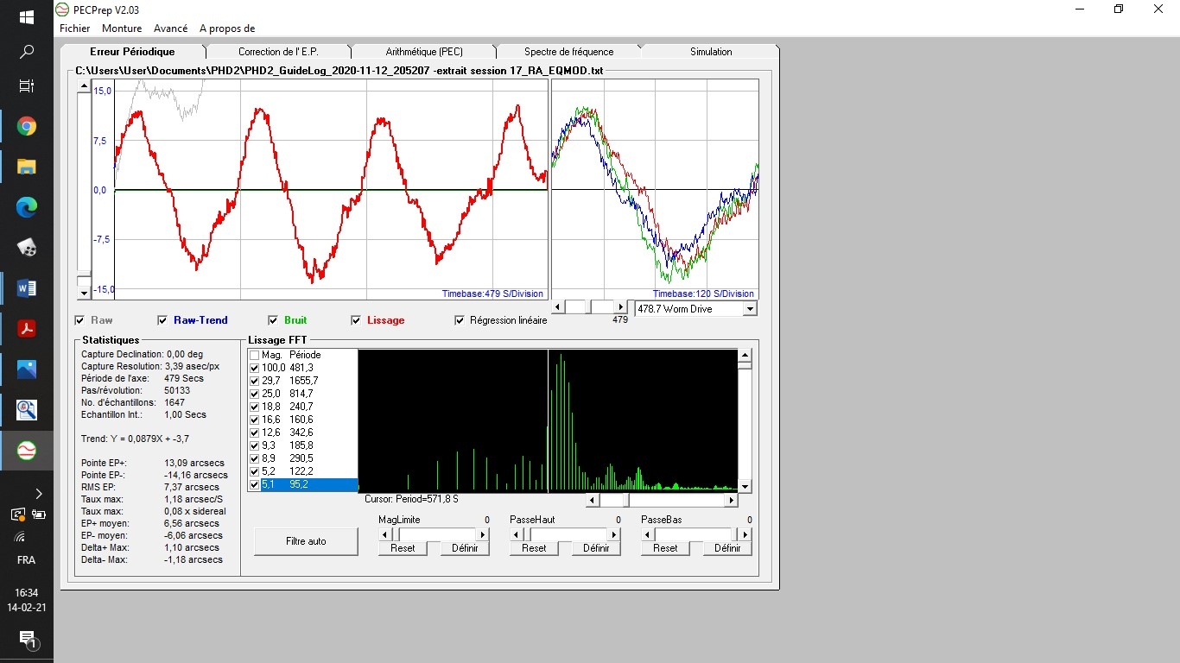Open the Avancé menu
Screen dimensions: 1180x663
pyautogui.click(x=170, y=28)
